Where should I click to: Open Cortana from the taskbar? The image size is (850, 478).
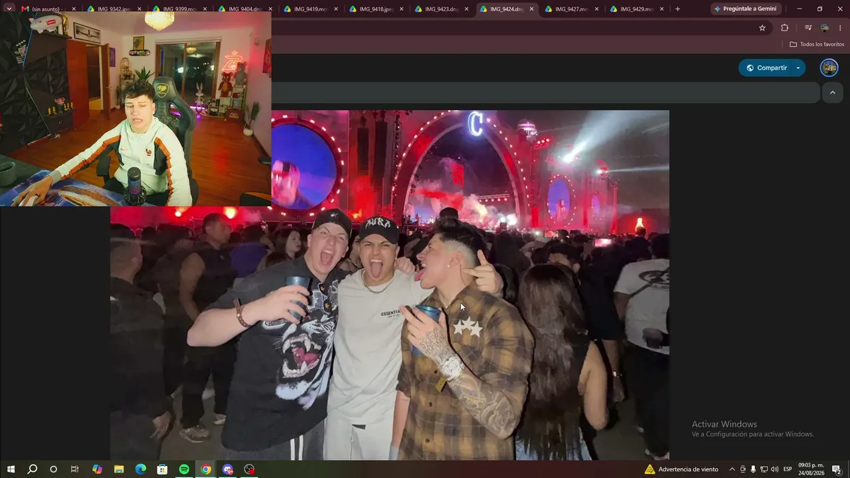click(53, 469)
